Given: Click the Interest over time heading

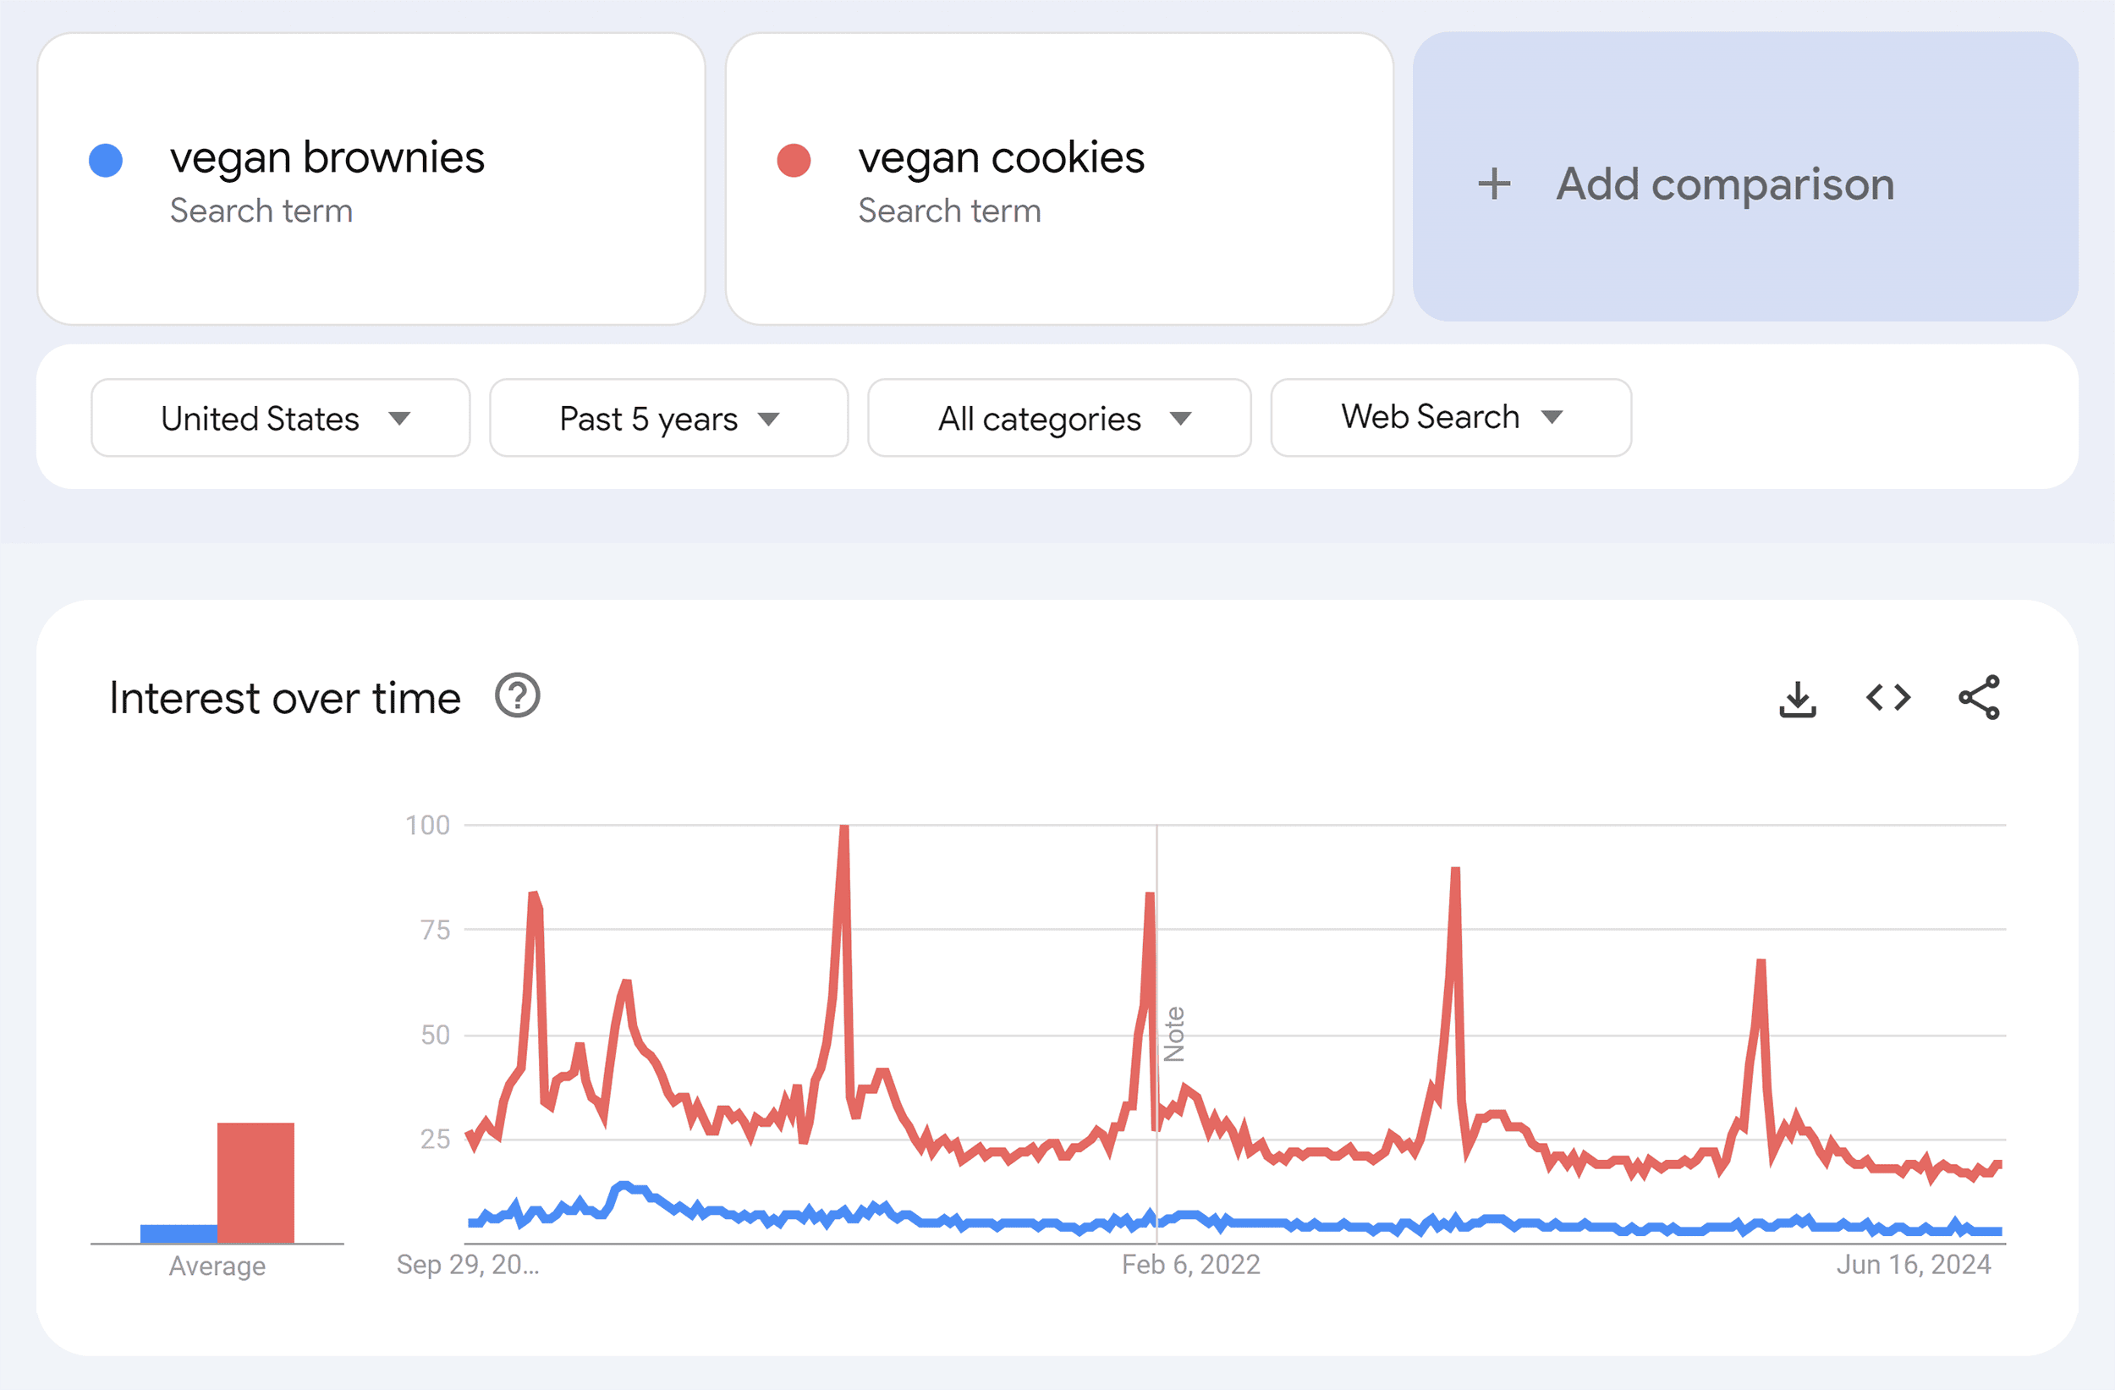Looking at the screenshot, I should 283,697.
